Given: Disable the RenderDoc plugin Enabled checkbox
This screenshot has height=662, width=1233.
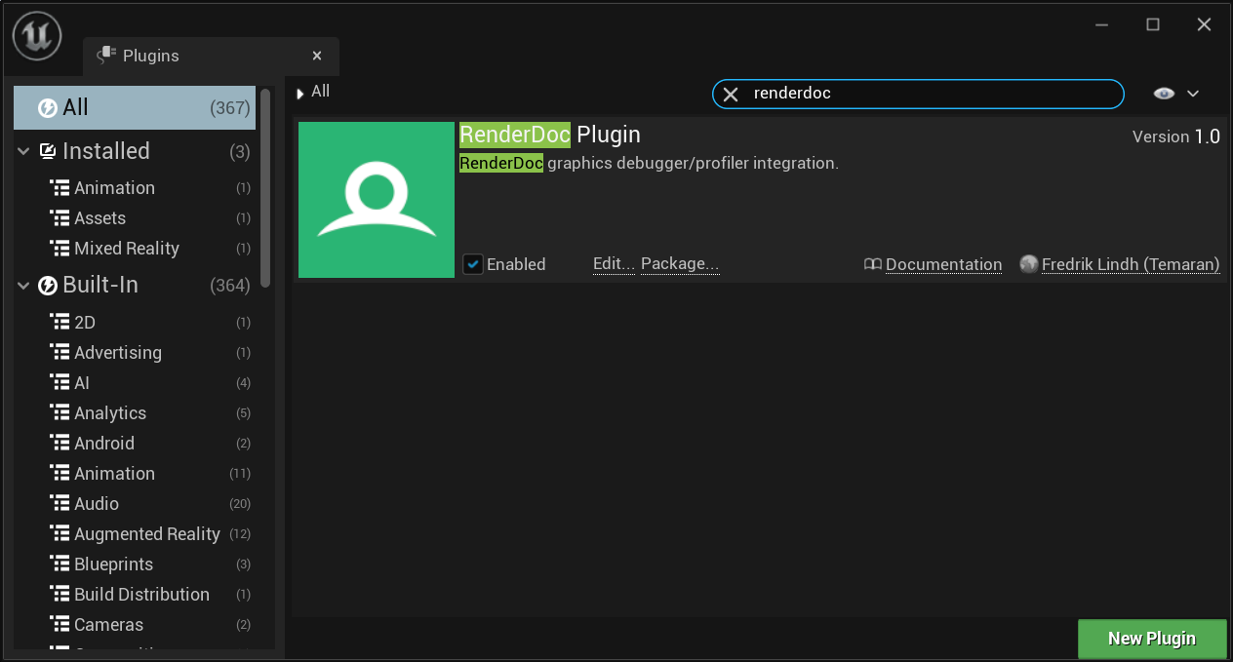Looking at the screenshot, I should [x=473, y=264].
